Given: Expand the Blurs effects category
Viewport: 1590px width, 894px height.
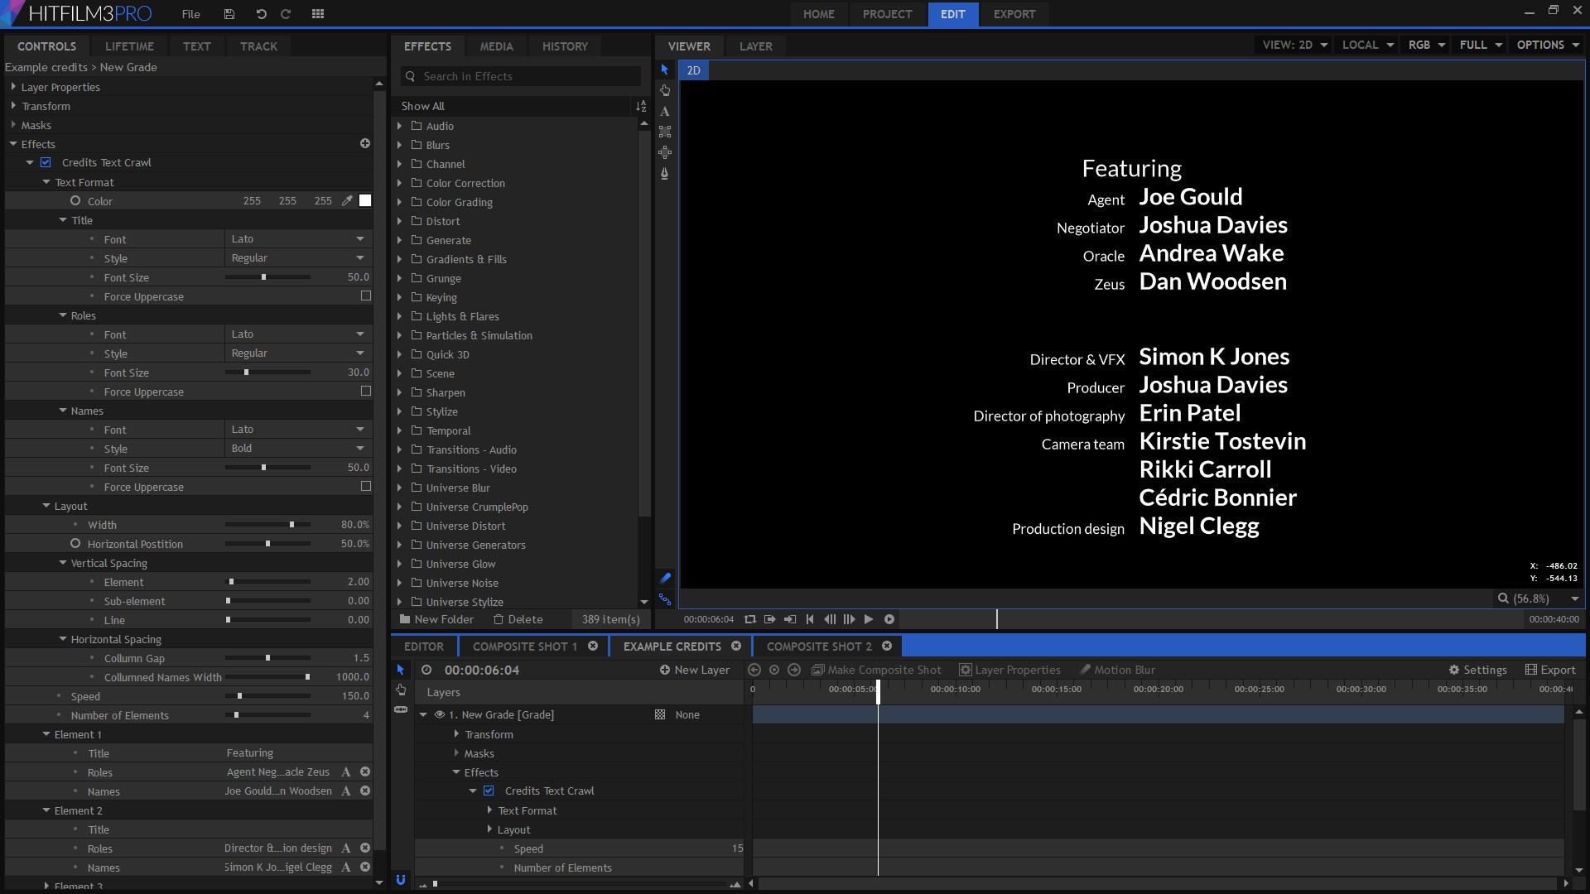Looking at the screenshot, I should (402, 145).
